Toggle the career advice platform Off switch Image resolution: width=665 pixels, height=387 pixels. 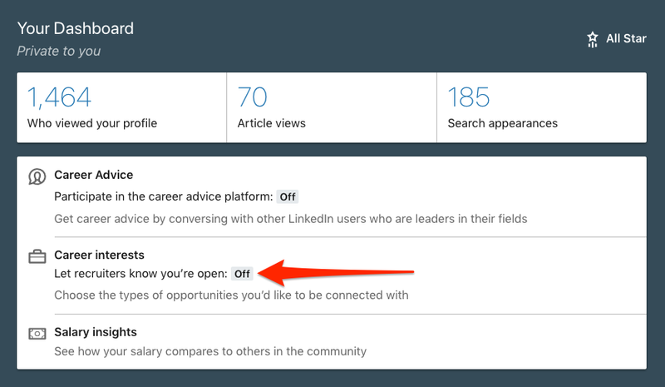click(288, 197)
